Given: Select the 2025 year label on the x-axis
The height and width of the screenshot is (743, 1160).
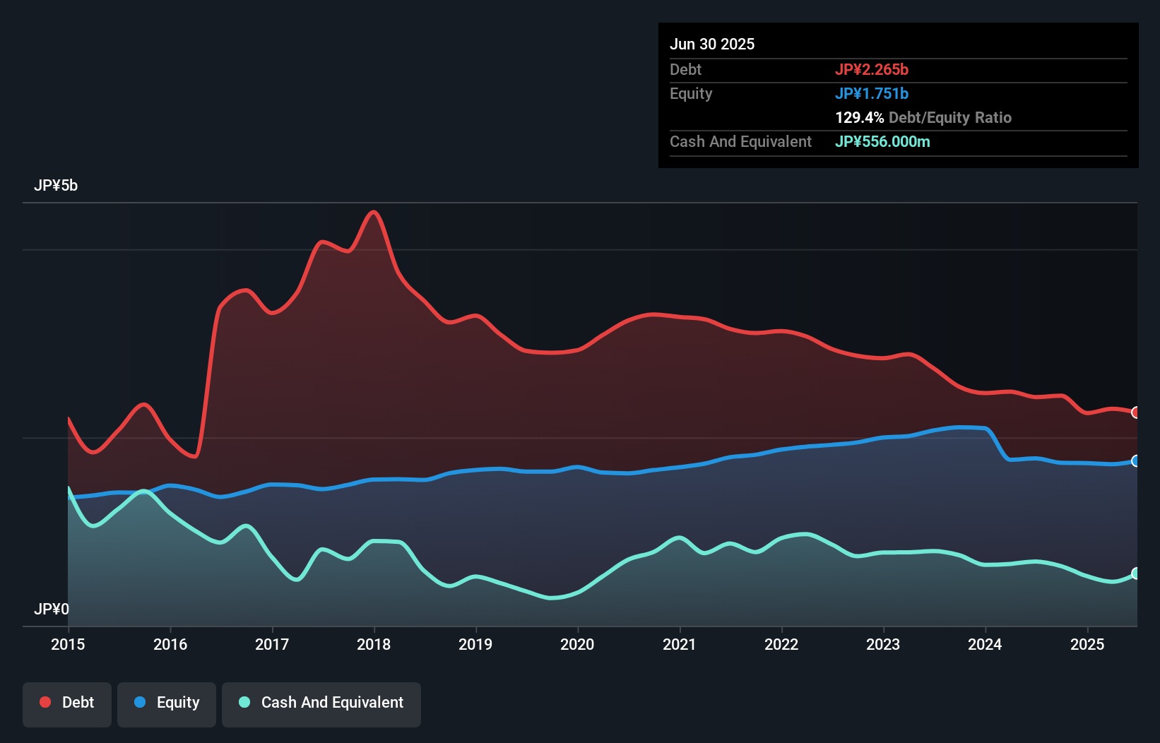Looking at the screenshot, I should 1087,644.
